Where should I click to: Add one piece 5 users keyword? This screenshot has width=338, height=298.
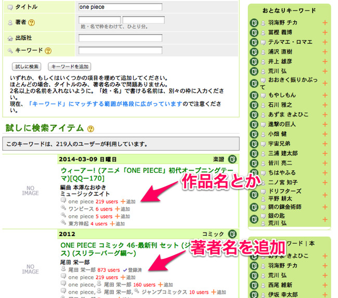(122, 216)
